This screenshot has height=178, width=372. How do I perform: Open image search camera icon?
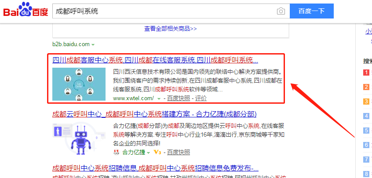[x=281, y=11]
